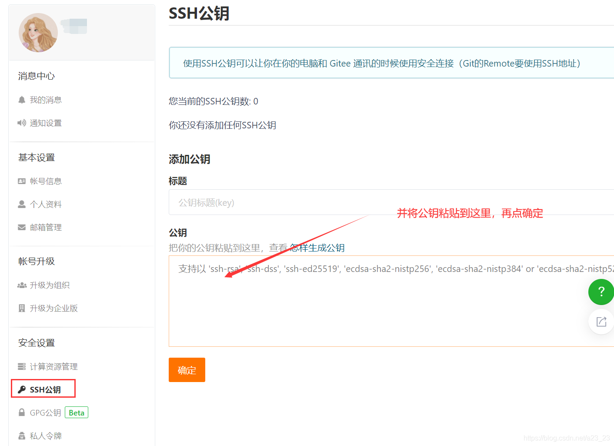Click the external link share icon below help
The image size is (614, 446).
[x=601, y=322]
